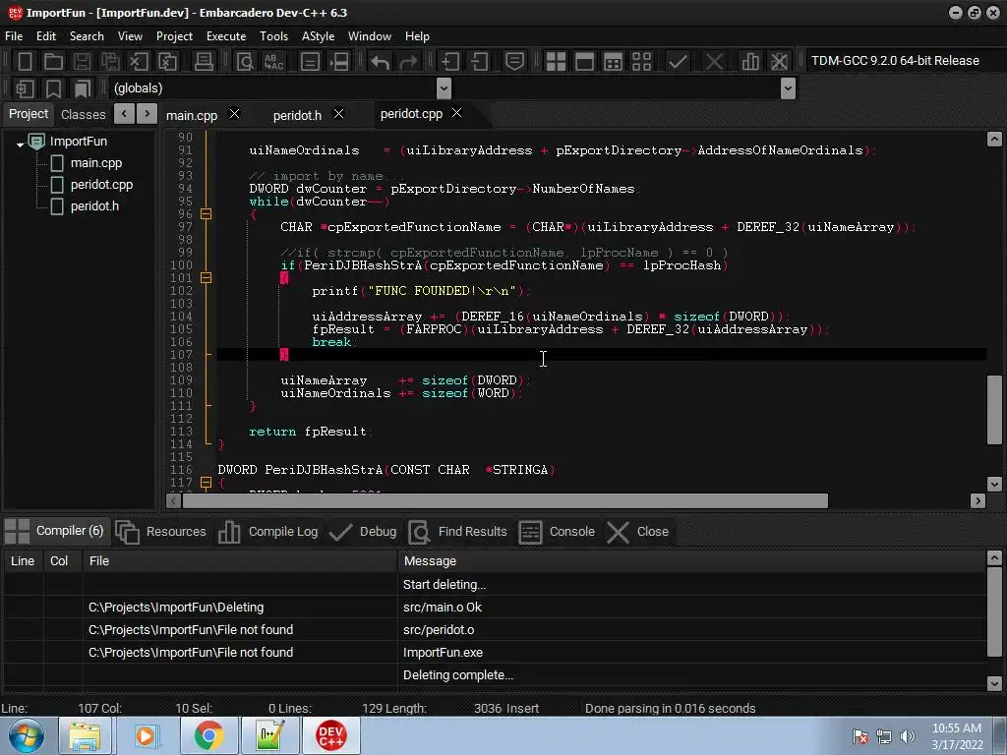Image resolution: width=1007 pixels, height=755 pixels.
Task: Click the Insert snippet icon beside the bookmarks
Action: [x=25, y=87]
